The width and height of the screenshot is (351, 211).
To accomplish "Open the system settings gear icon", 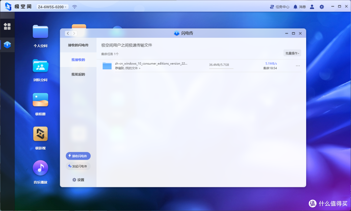I will 322,7.
